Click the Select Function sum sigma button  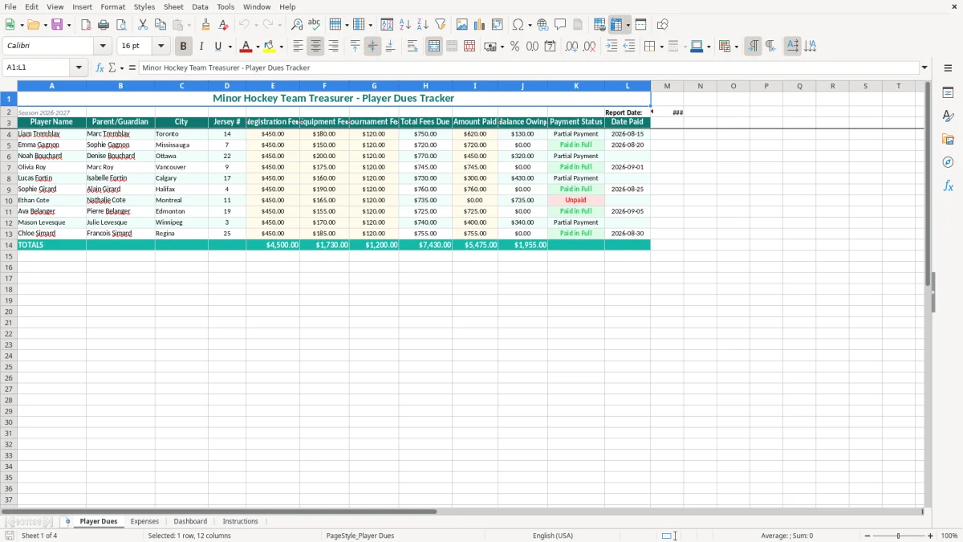pyautogui.click(x=112, y=67)
